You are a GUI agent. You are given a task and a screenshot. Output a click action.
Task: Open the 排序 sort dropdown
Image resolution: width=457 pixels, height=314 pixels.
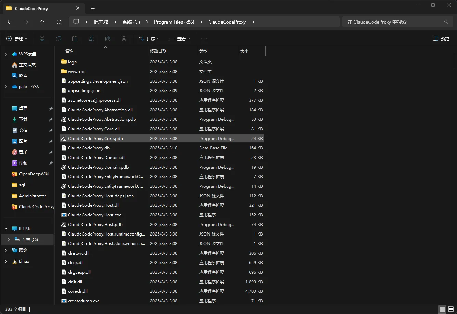(x=149, y=39)
